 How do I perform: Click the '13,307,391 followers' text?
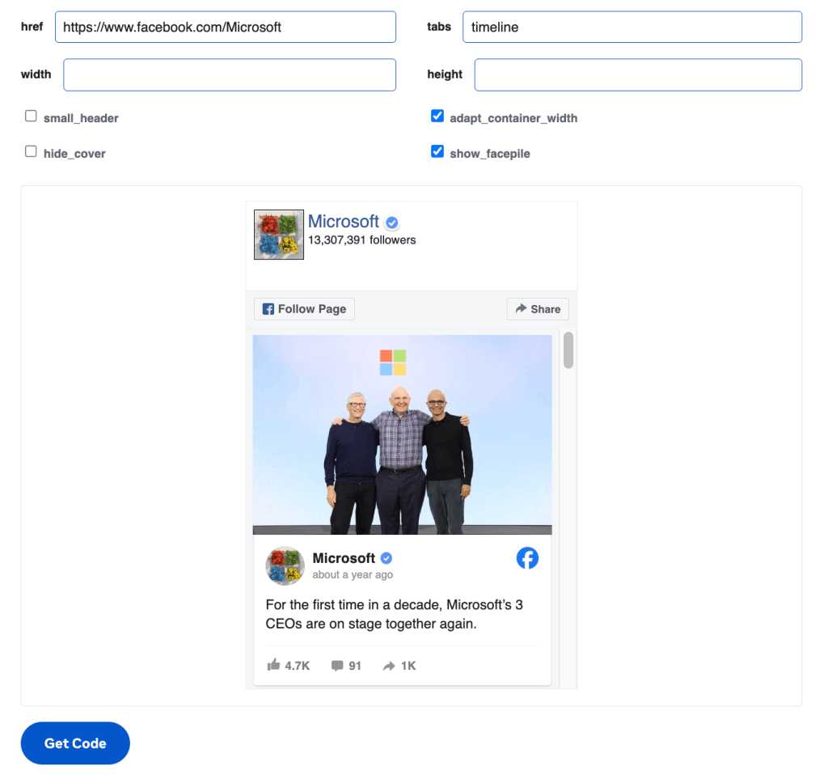point(361,240)
